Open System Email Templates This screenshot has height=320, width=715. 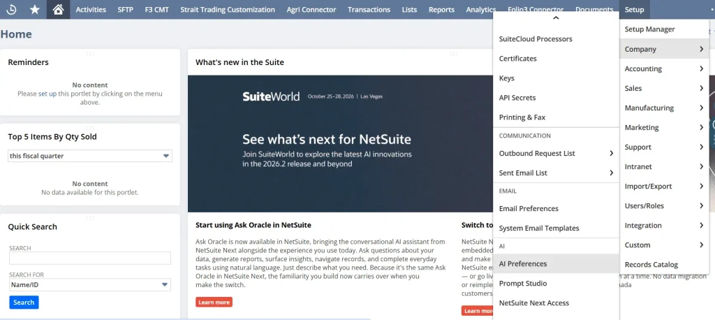556,228
